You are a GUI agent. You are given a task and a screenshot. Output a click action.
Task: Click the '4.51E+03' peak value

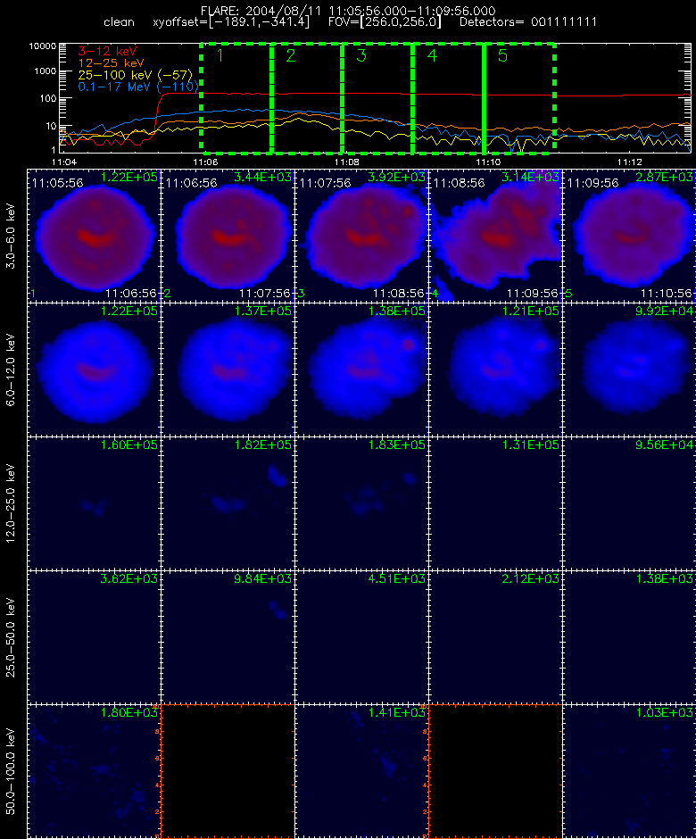click(x=397, y=578)
